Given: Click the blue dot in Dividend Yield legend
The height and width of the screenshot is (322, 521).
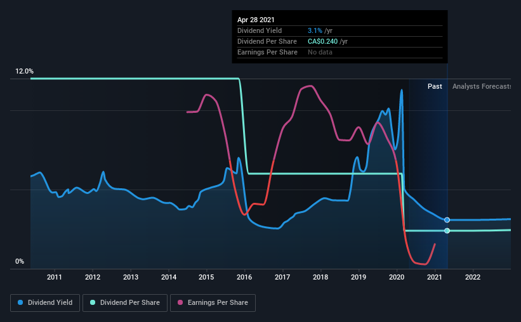Looking at the screenshot, I should point(20,302).
